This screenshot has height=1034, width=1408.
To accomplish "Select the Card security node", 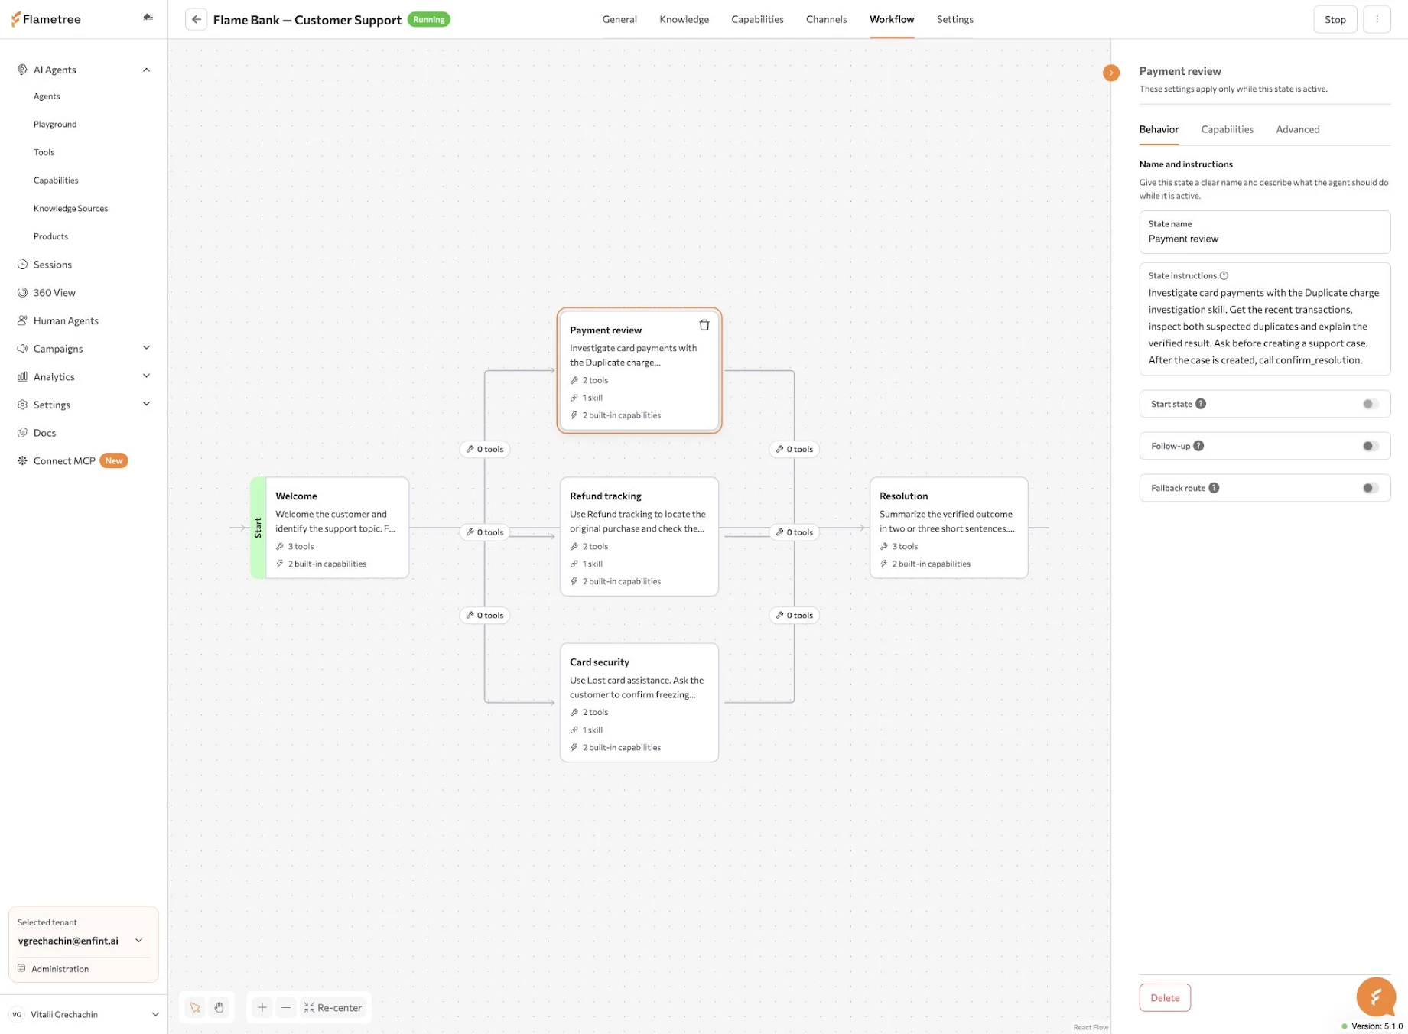I will click(x=639, y=702).
